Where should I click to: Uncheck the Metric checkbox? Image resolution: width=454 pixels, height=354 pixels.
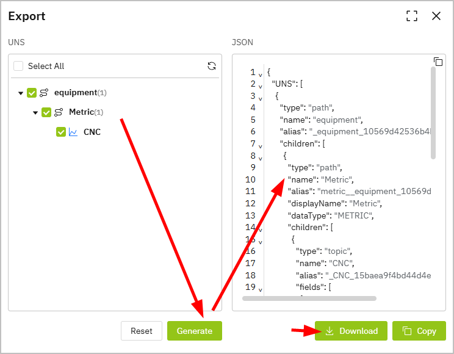(x=46, y=112)
